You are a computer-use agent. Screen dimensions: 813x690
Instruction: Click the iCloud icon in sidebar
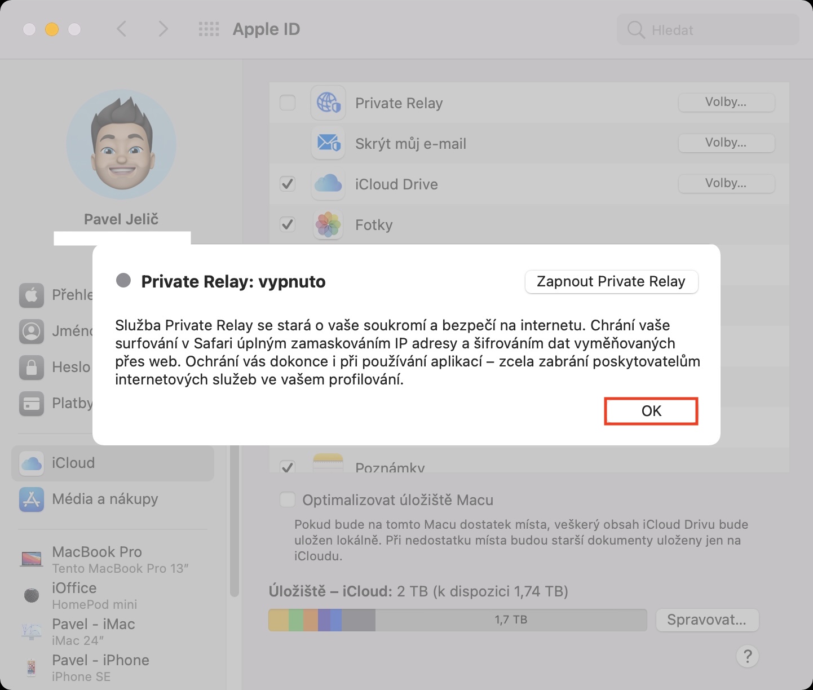pos(32,463)
